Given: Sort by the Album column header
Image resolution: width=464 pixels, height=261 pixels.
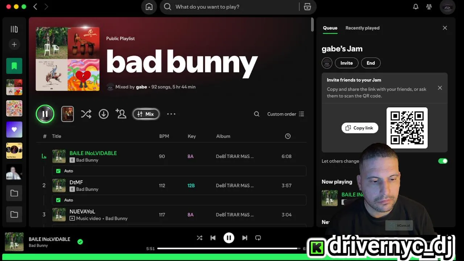Looking at the screenshot, I should tap(223, 136).
